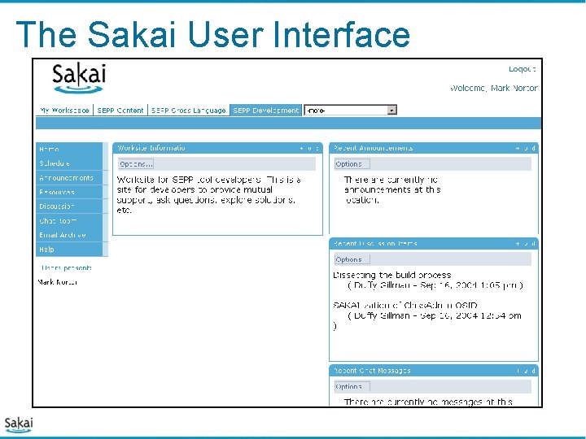
Task: Click the 'Worksite Information' panel title
Action: click(x=151, y=148)
